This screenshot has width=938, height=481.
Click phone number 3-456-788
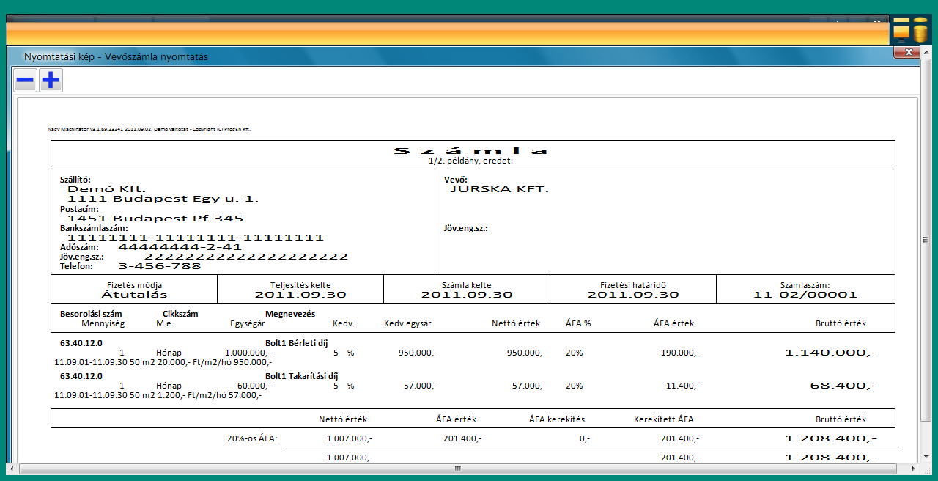click(160, 266)
